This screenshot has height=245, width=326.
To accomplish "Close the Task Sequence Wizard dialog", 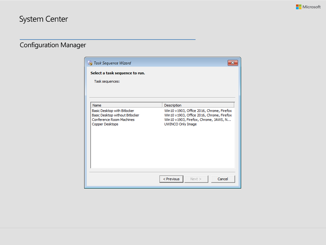I will pyautogui.click(x=233, y=63).
